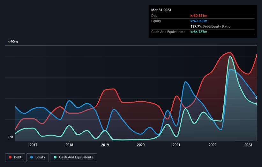The height and width of the screenshot is (167, 262).
Task: Click the 2018 x-axis label
Action: (69, 145)
